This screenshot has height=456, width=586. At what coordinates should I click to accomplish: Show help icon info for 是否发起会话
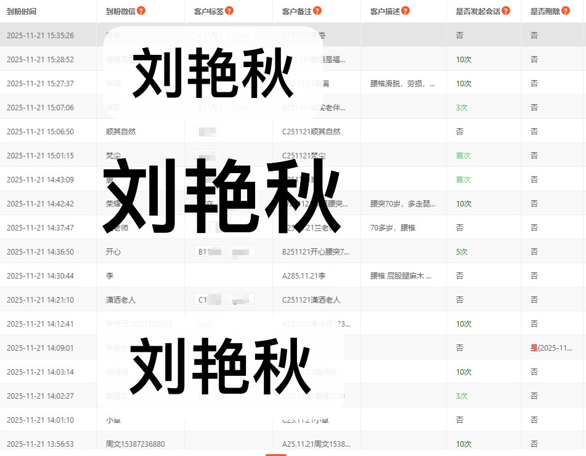(x=506, y=10)
